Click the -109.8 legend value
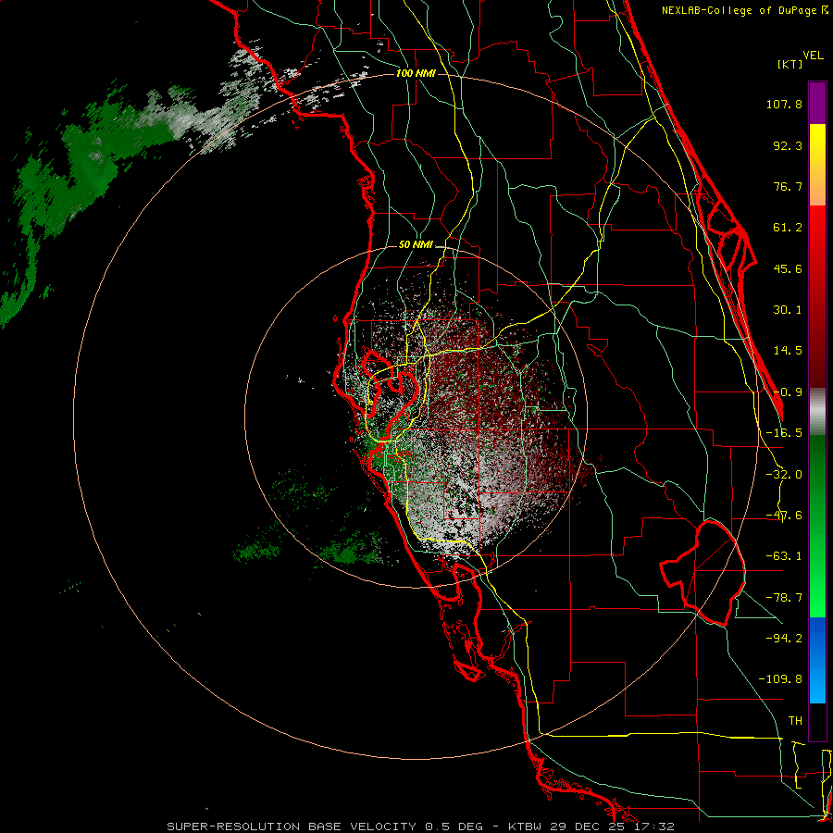Image resolution: width=833 pixels, height=833 pixels. [780, 679]
